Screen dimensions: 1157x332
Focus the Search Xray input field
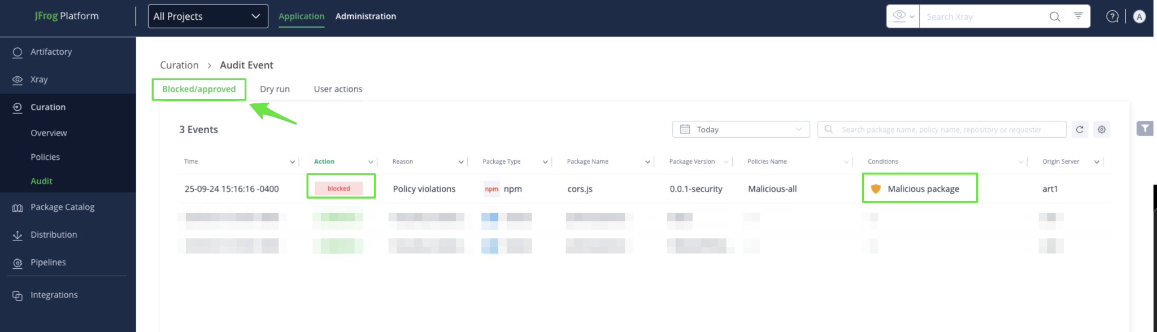click(984, 17)
